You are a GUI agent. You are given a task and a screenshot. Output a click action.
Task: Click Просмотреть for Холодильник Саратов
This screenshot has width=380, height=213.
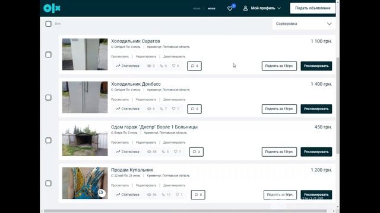tap(120, 57)
